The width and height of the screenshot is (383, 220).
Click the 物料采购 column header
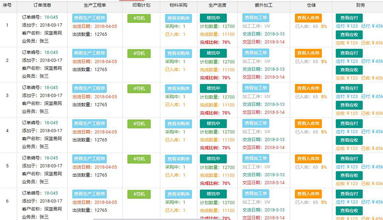tap(179, 5)
